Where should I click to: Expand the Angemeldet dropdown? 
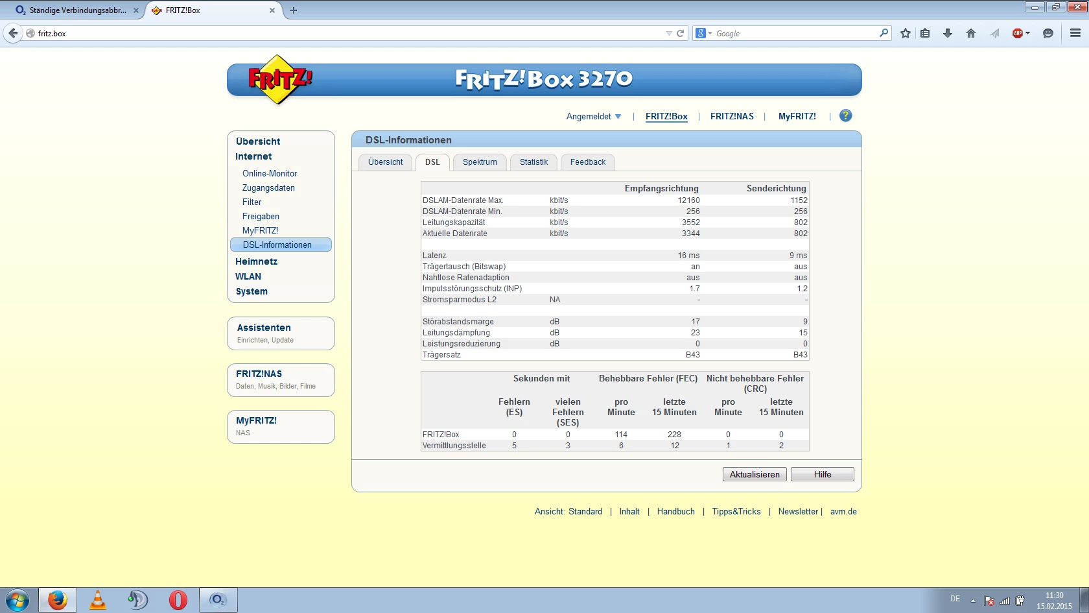point(594,117)
